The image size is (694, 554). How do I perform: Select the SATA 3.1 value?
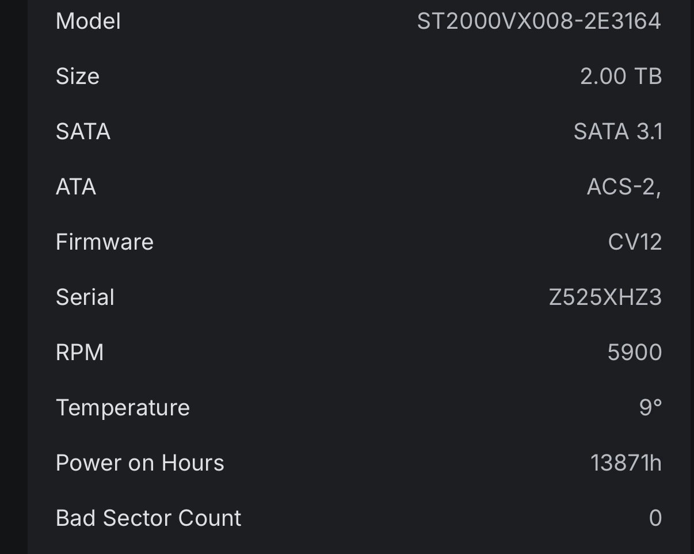(x=618, y=132)
